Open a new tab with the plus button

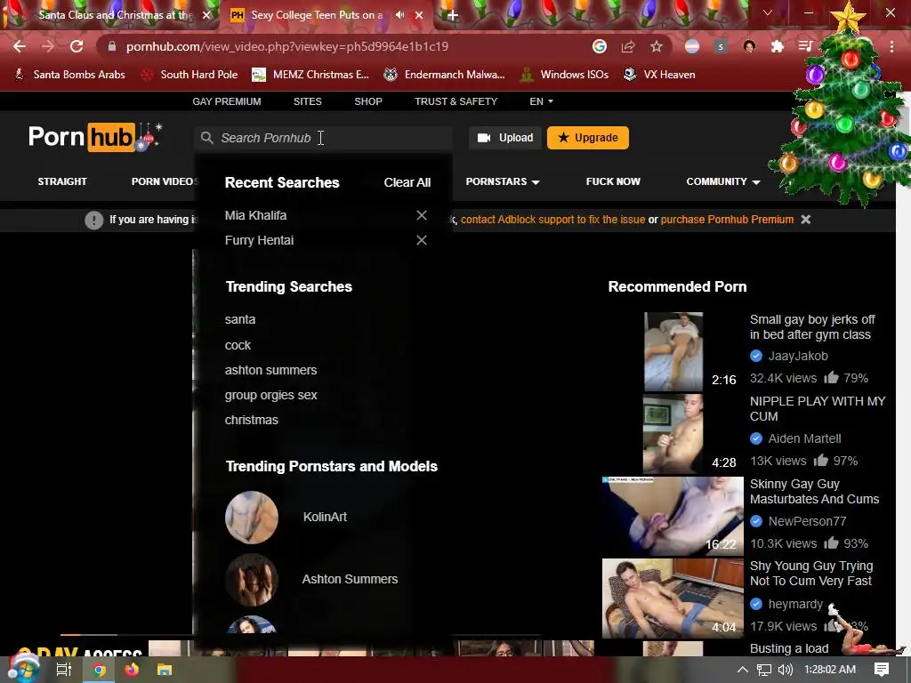coord(453,16)
